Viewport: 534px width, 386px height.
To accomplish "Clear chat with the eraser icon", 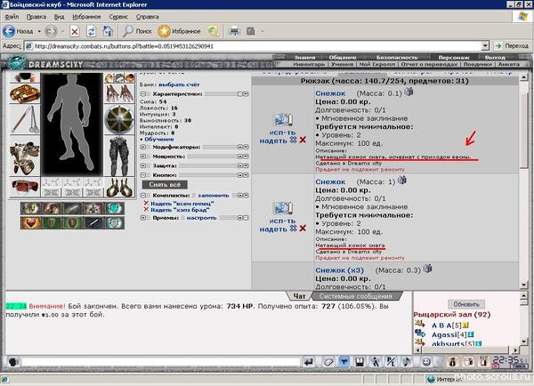I will pos(328,362).
